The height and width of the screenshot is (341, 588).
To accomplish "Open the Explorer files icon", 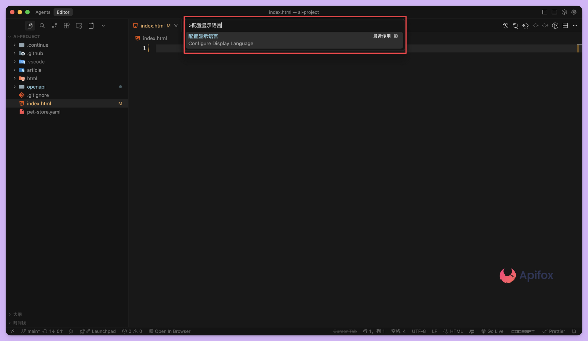I will pos(30,26).
